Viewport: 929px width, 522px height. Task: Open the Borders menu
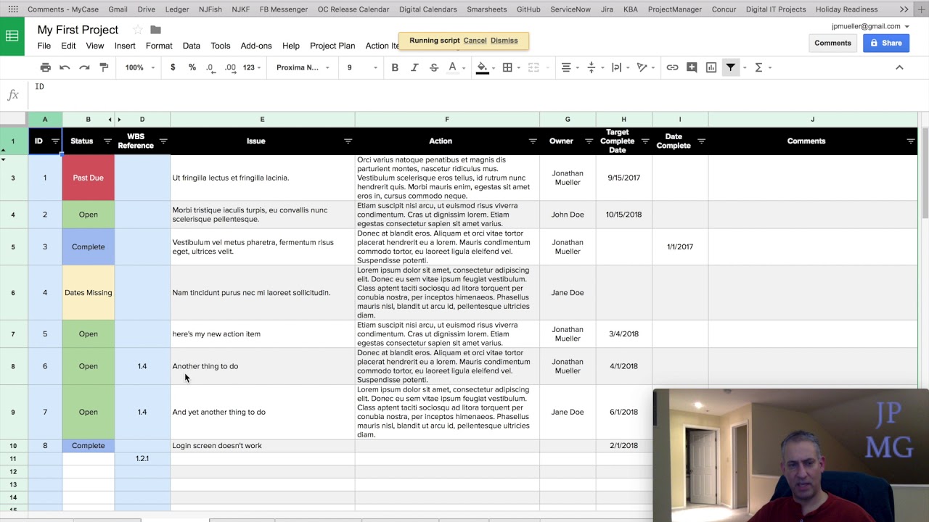tap(507, 67)
